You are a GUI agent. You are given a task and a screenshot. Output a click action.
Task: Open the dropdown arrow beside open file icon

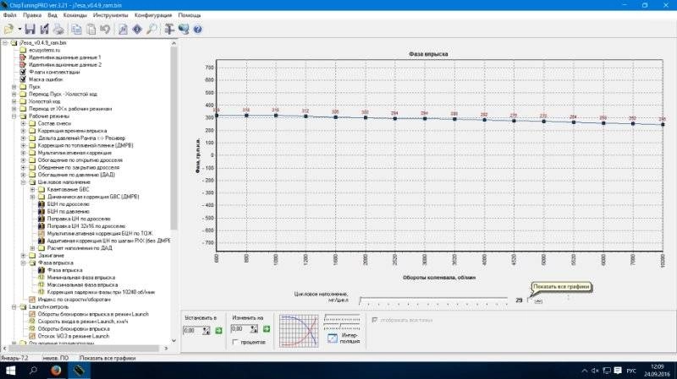coord(19,30)
